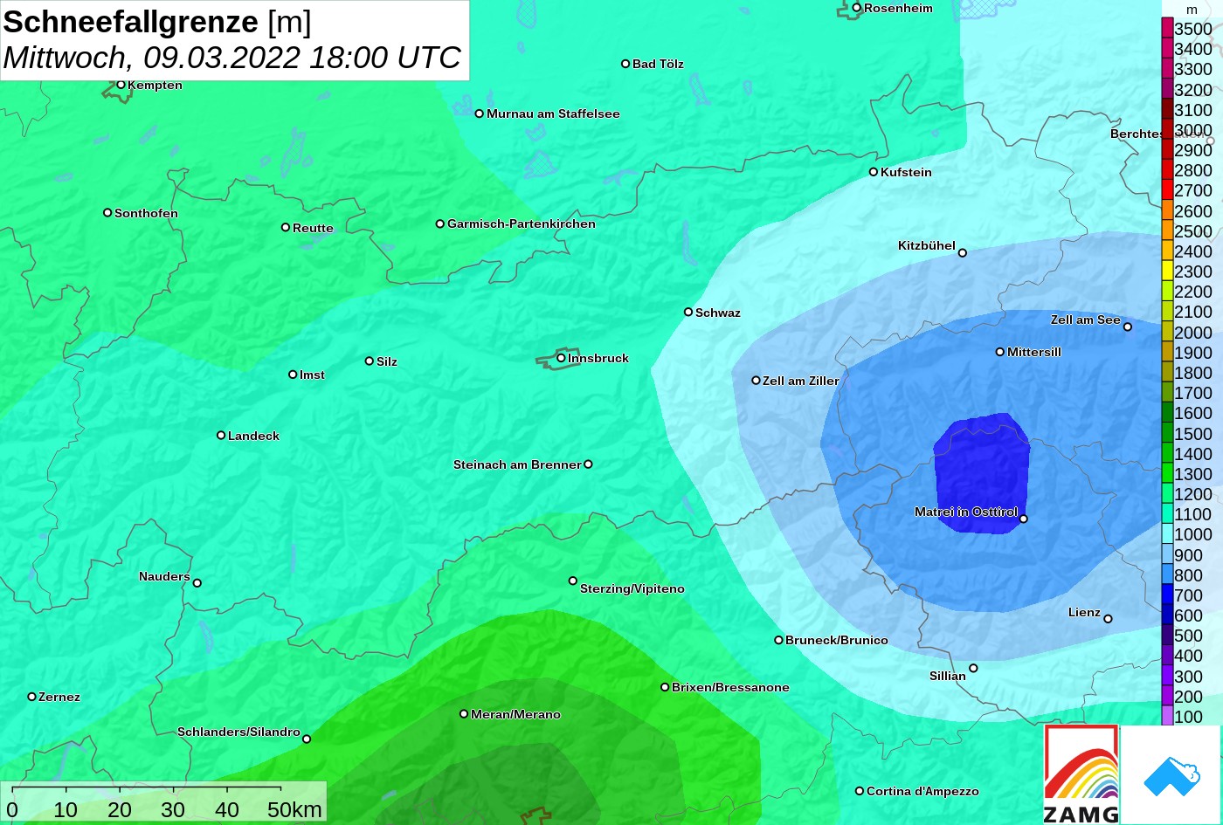Click the Brixen/Bressanone marker dot
Viewport: 1223px width, 825px height.
(x=665, y=687)
